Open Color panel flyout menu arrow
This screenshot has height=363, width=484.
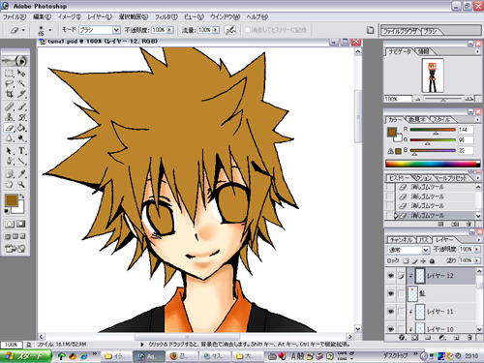click(477, 119)
